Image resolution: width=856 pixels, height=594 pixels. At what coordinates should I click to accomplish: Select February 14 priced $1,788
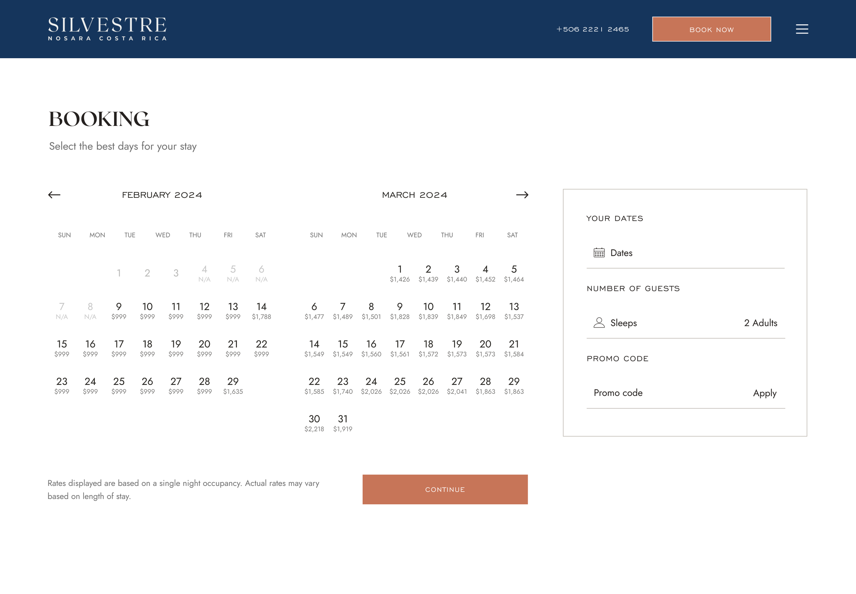click(x=261, y=311)
